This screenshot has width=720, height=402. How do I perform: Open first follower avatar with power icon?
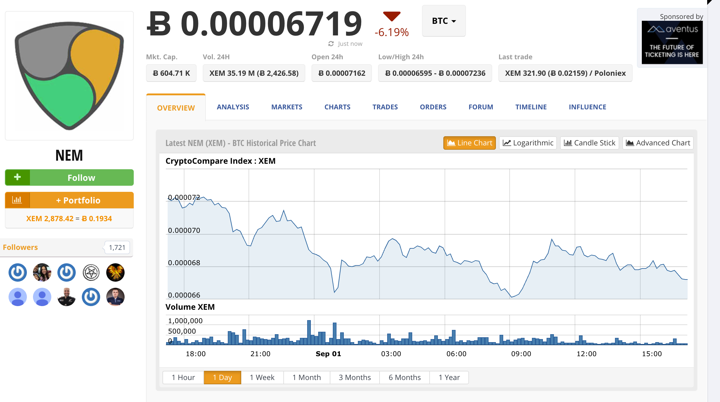(x=18, y=272)
